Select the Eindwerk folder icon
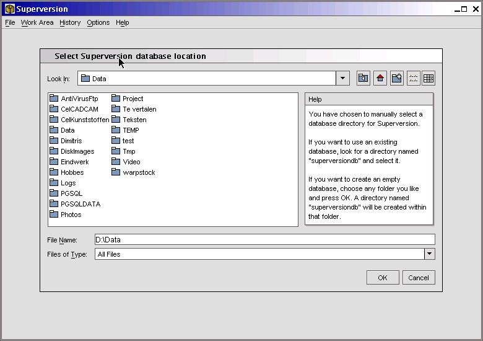 click(x=54, y=162)
